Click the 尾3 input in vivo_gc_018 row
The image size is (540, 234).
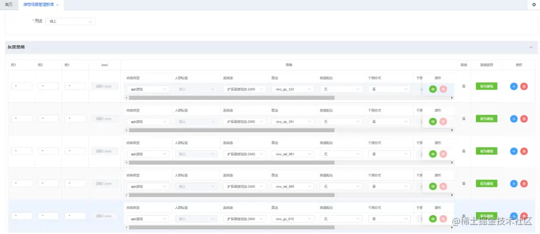coord(21,216)
